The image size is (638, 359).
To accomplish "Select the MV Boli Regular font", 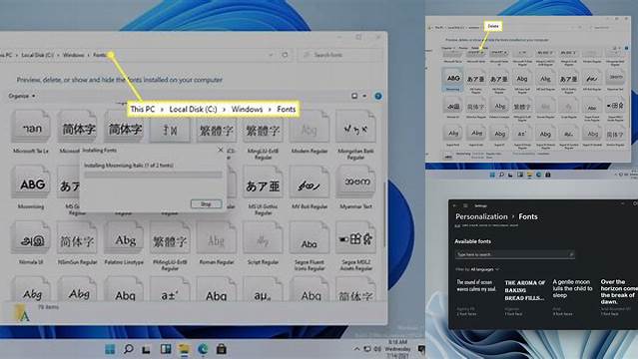I will tap(310, 186).
